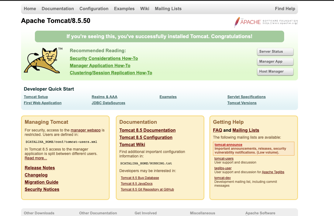
Task: Click the $CATALINA_HOME/RUNNING.txt path text
Action: tap(146, 163)
